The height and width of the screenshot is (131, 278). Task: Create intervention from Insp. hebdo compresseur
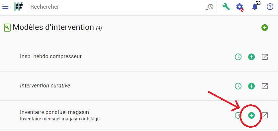click(251, 57)
